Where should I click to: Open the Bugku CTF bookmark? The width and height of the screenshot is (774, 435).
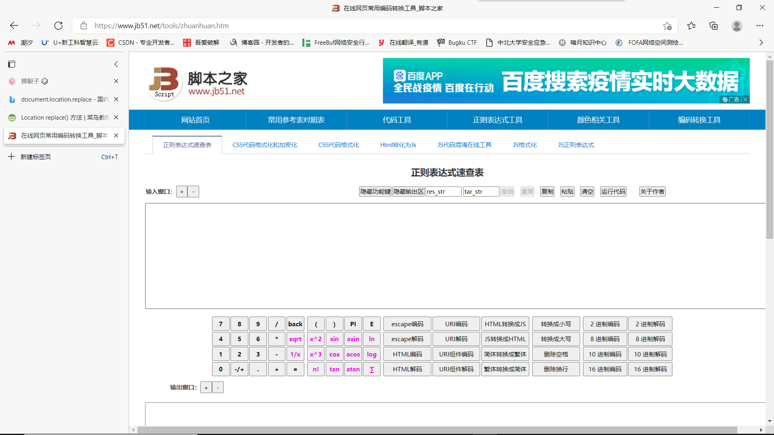pyautogui.click(x=457, y=42)
